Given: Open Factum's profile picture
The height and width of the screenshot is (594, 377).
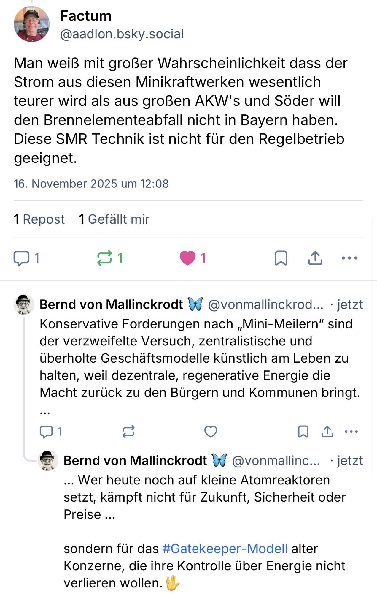Looking at the screenshot, I should pos(31,24).
